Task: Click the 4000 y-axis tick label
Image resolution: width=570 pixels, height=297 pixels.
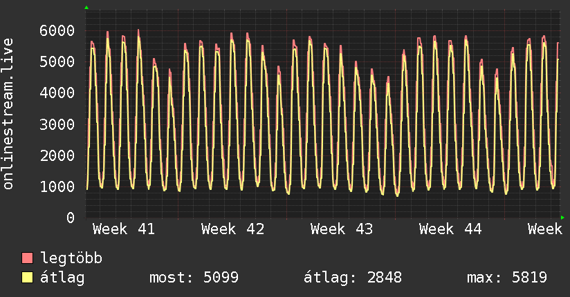Action: click(57, 93)
